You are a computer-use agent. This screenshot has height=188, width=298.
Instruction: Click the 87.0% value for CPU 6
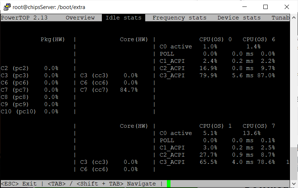266,75
